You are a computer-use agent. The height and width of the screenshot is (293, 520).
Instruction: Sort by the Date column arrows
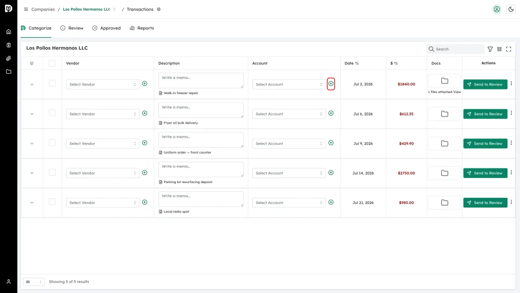coord(357,63)
